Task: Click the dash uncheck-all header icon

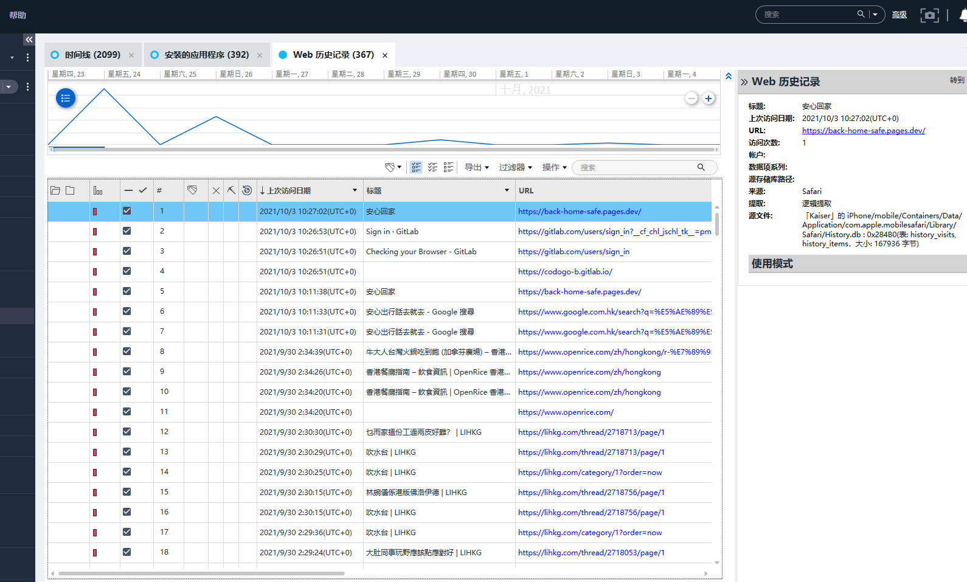Action: [x=128, y=190]
